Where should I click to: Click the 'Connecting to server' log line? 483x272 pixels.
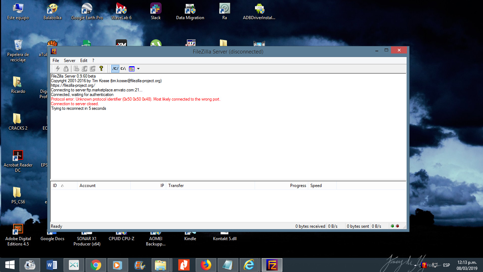point(97,90)
